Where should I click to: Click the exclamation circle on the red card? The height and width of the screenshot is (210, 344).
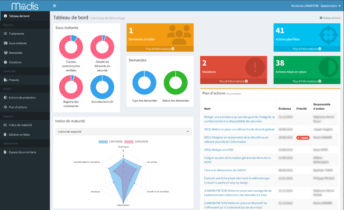(255, 67)
